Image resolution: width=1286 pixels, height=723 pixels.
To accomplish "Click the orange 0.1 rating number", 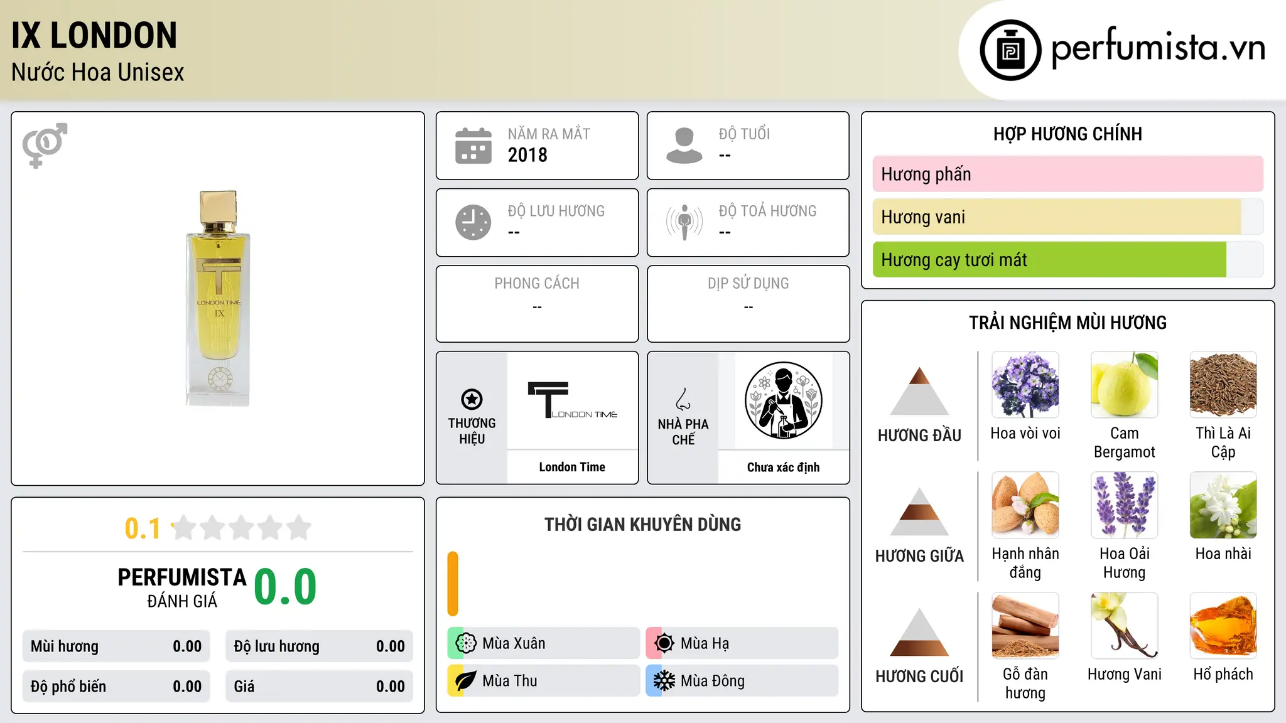I will (x=143, y=528).
